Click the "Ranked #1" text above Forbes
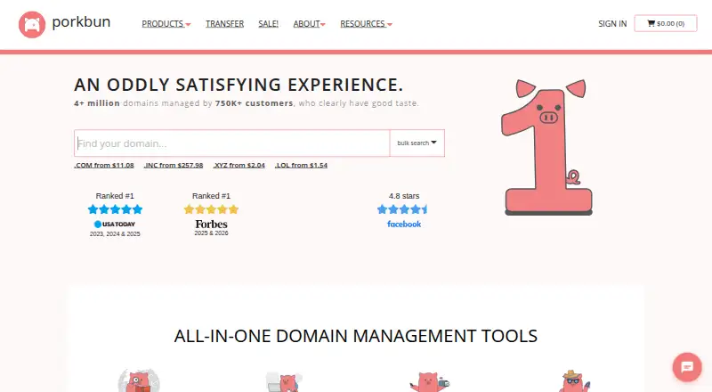 [x=211, y=196]
